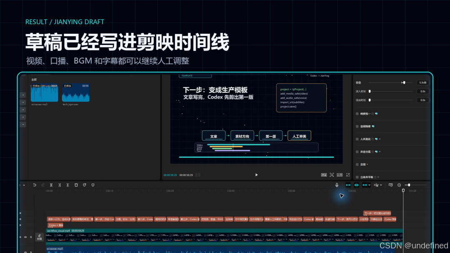450x253 pixels.
Task: Click the cyan 00:00:58:29 current timecode
Action: (170, 175)
